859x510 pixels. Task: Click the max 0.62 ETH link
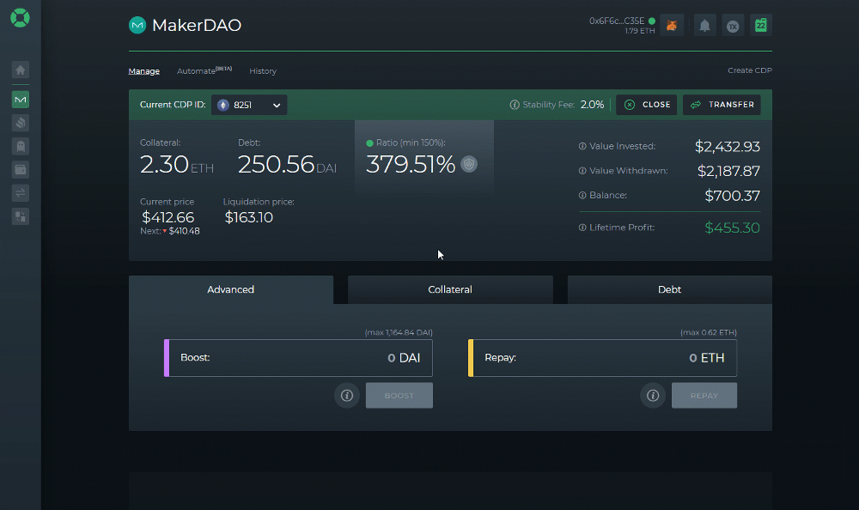pos(709,332)
